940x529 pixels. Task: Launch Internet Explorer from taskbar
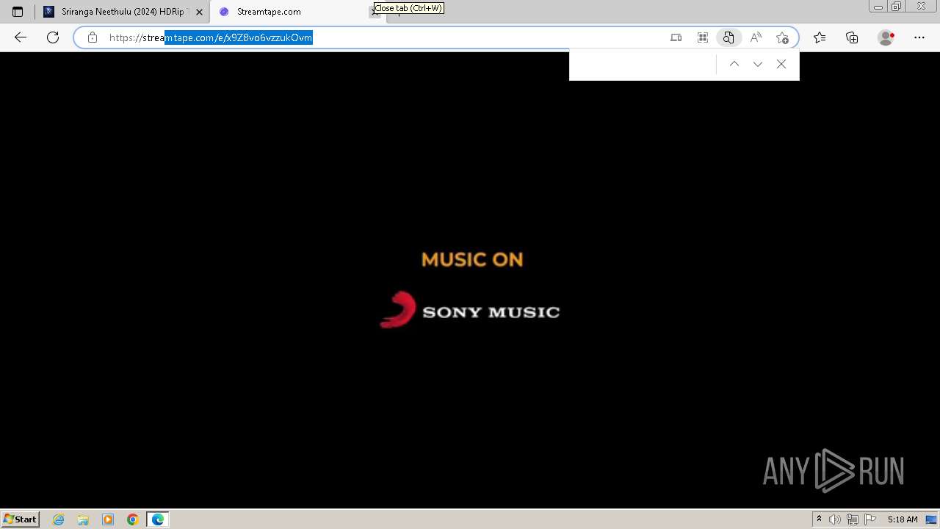click(59, 519)
